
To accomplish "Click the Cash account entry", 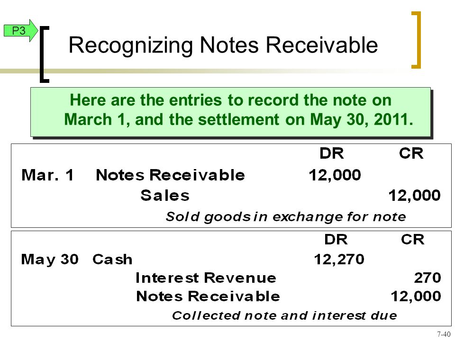I will pyautogui.click(x=112, y=259).
